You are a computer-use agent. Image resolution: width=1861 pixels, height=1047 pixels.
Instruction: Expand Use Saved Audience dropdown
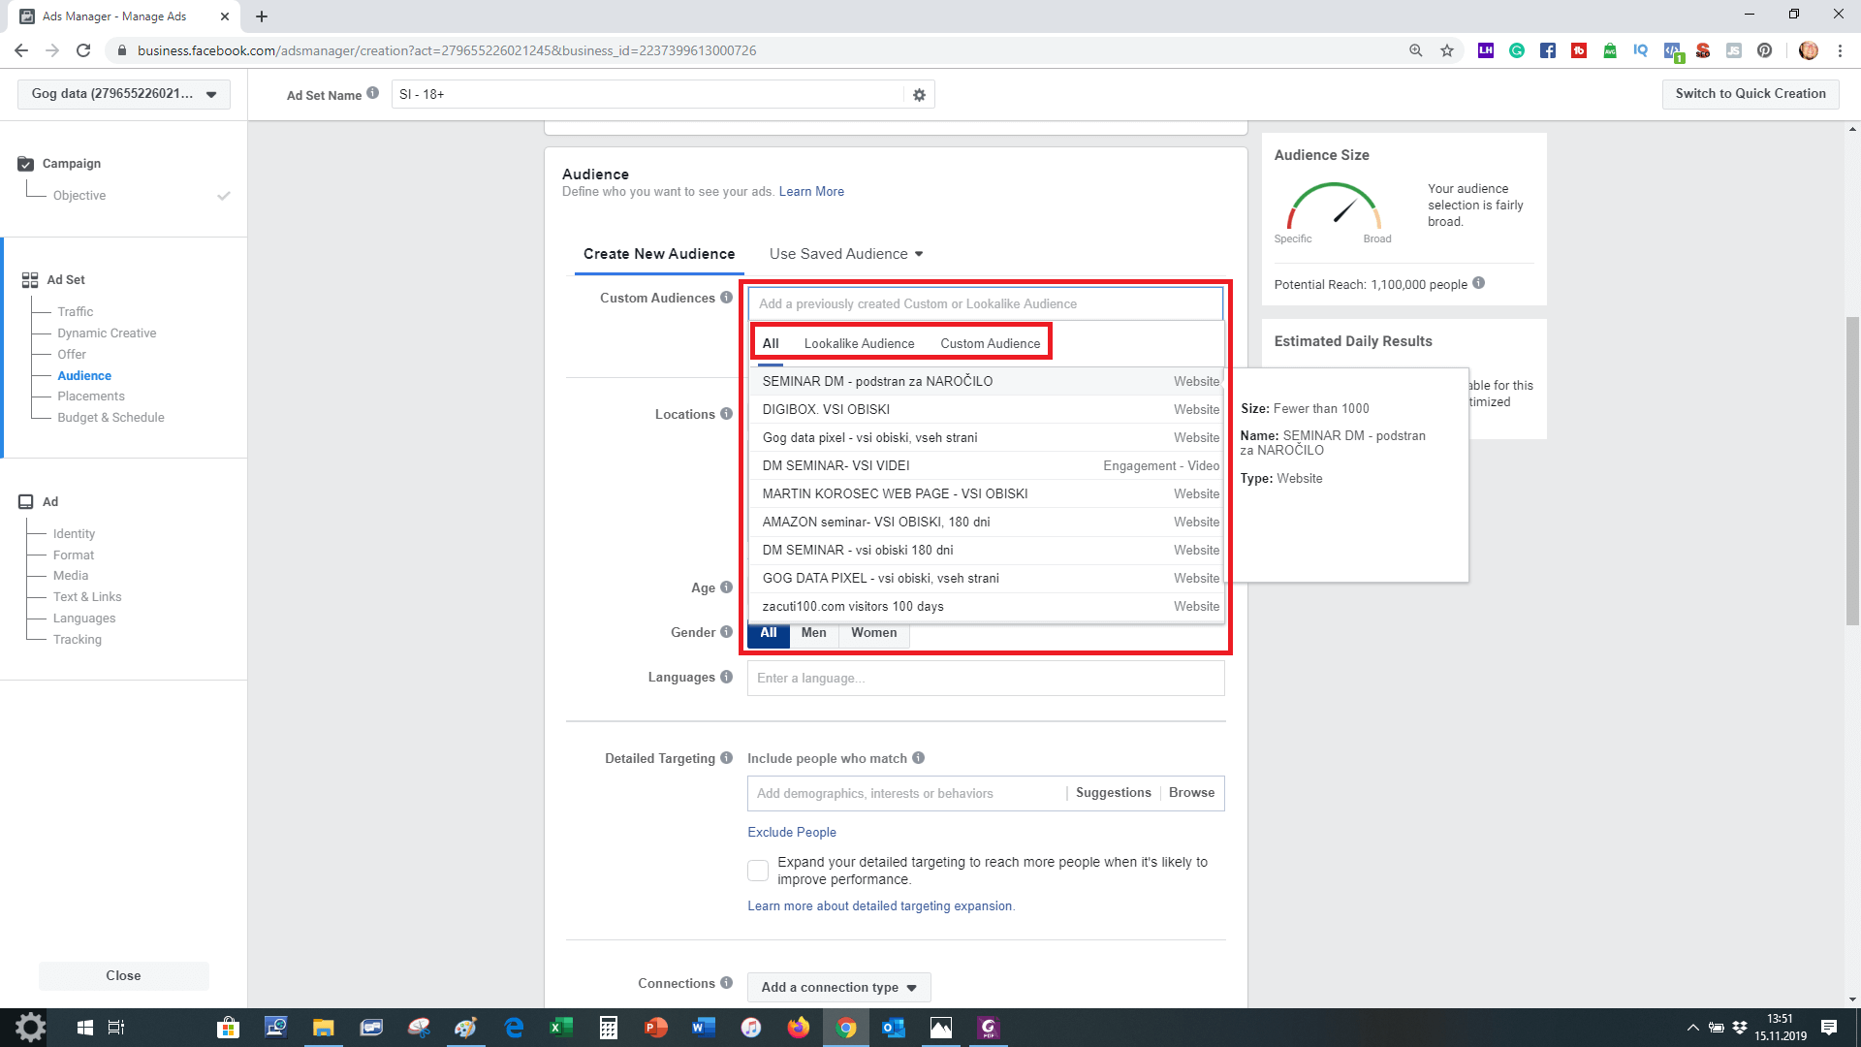pos(846,254)
